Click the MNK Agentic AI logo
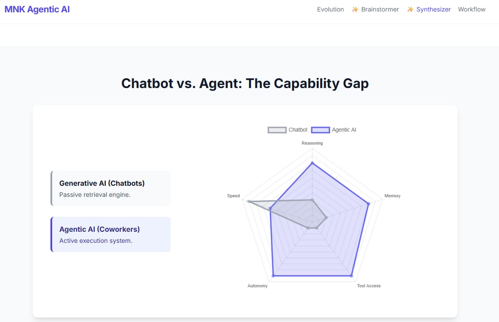 tap(37, 9)
